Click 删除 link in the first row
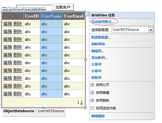162x123 pixels. pyautogui.click(x=18, y=24)
